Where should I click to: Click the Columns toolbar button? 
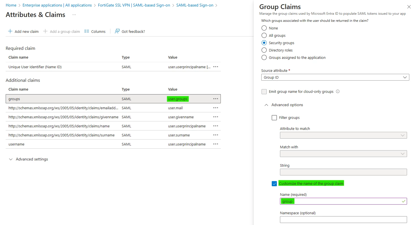[95, 31]
